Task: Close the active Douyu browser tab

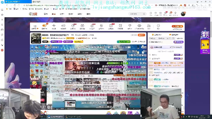Action: point(30,2)
